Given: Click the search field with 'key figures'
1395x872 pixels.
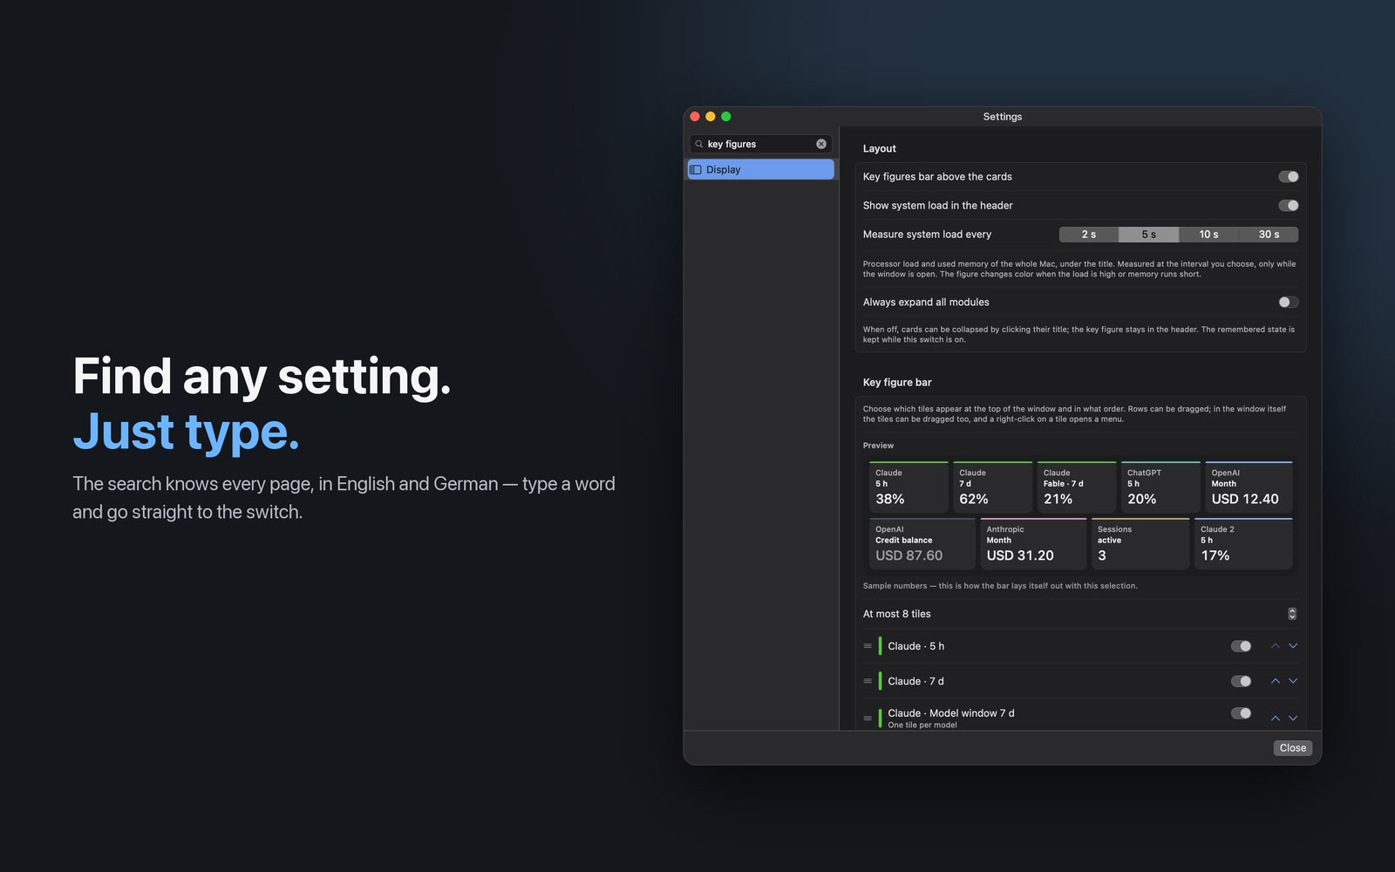Looking at the screenshot, I should [x=760, y=144].
